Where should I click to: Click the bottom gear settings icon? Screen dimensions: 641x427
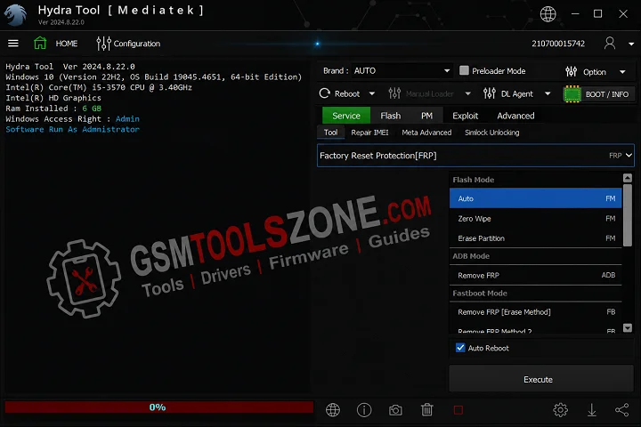click(x=561, y=410)
